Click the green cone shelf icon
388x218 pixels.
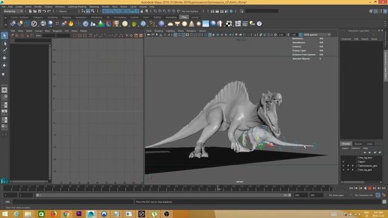[x=101, y=24]
